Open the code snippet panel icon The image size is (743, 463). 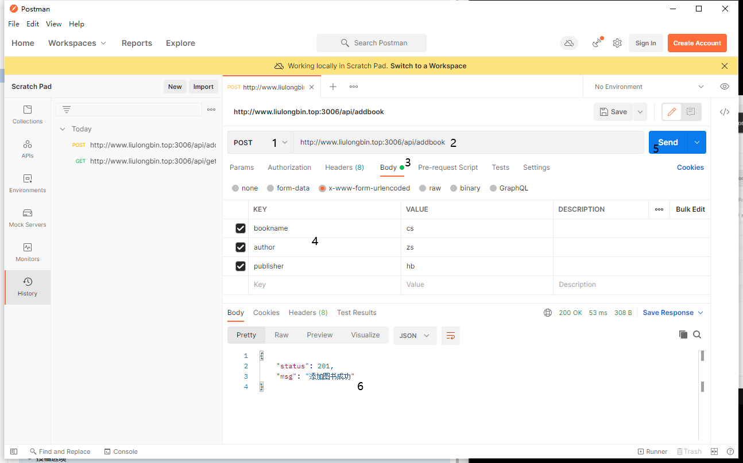pos(725,112)
